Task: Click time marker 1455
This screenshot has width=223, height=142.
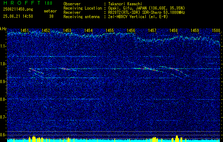Action: [110, 31]
